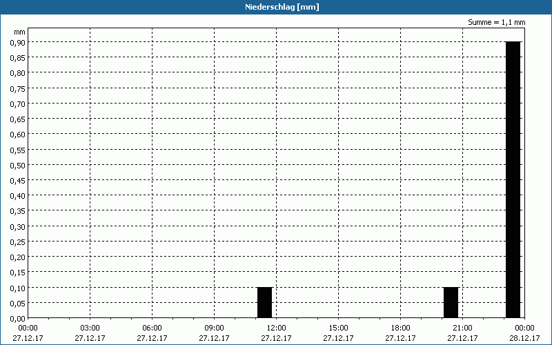Click the tall precipitation bar reaching 0,90

[x=513, y=179]
